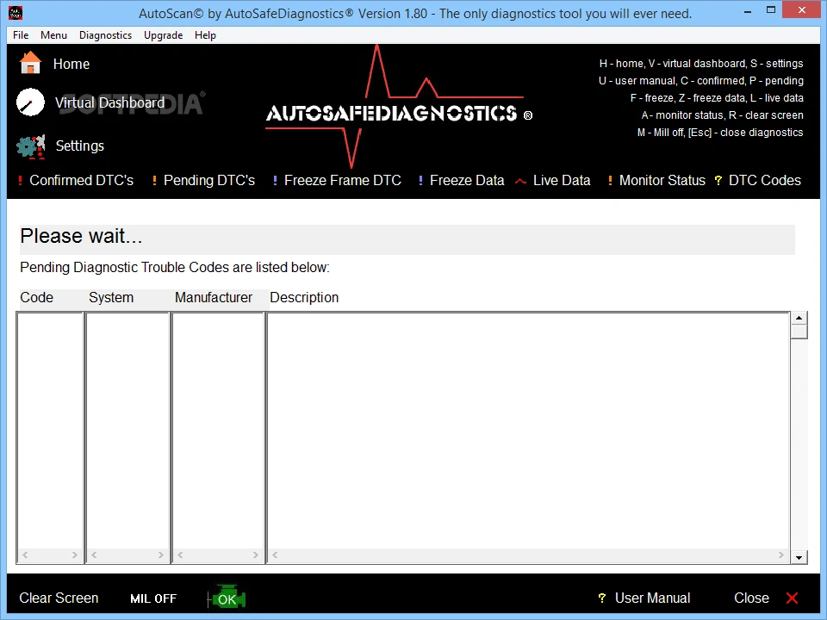Open the Diagnostics menu
The image size is (827, 620).
[x=105, y=35]
